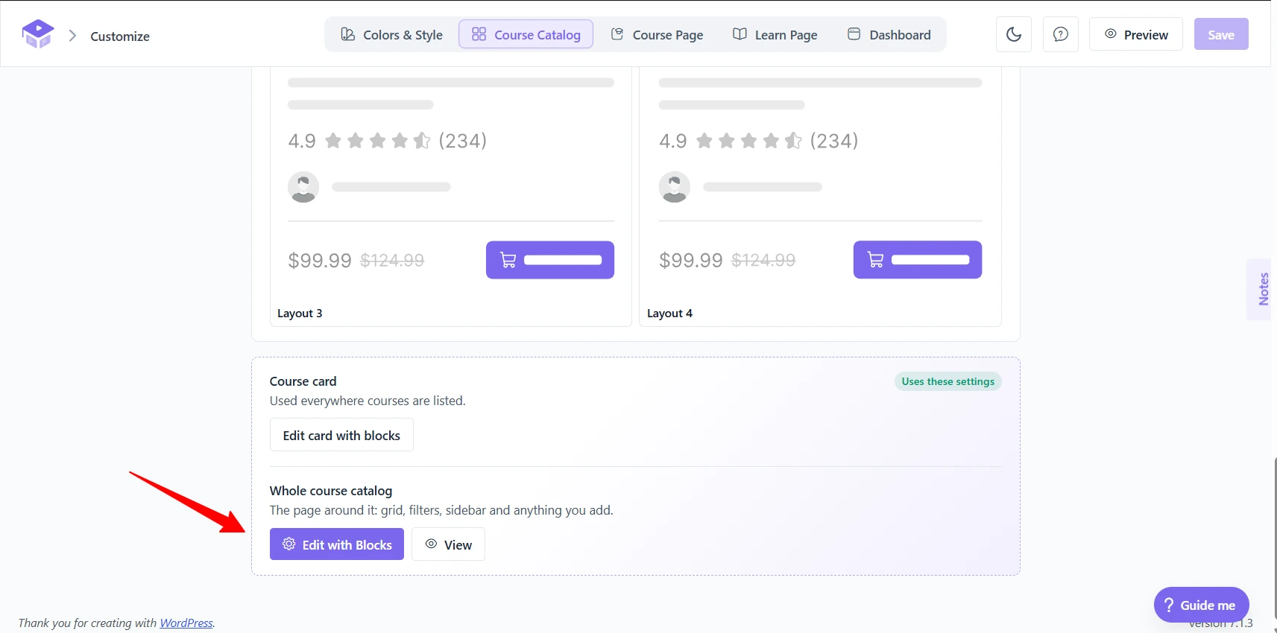Click the breadcrumb chevron before Customize
This screenshot has height=633, width=1277.
coord(73,36)
